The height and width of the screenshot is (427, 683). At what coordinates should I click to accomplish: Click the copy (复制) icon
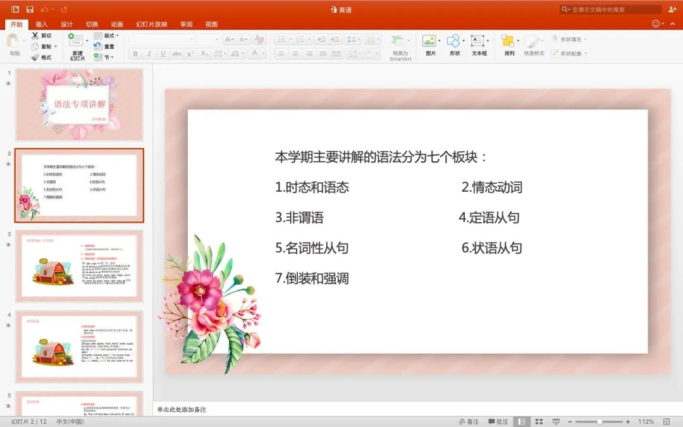[35, 46]
